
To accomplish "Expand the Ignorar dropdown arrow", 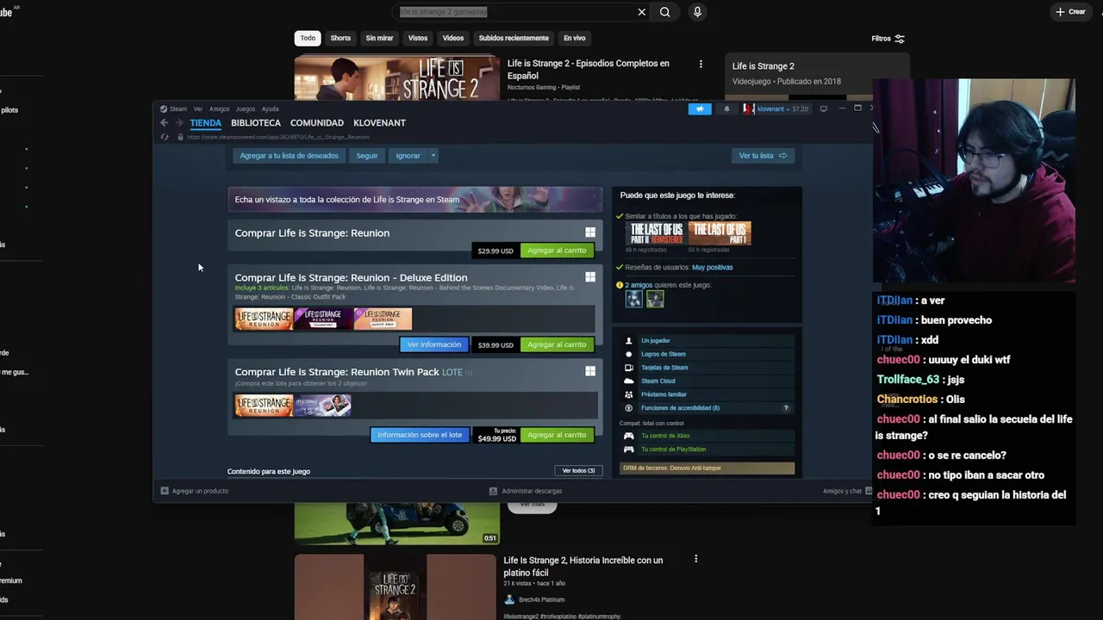I will (x=433, y=156).
